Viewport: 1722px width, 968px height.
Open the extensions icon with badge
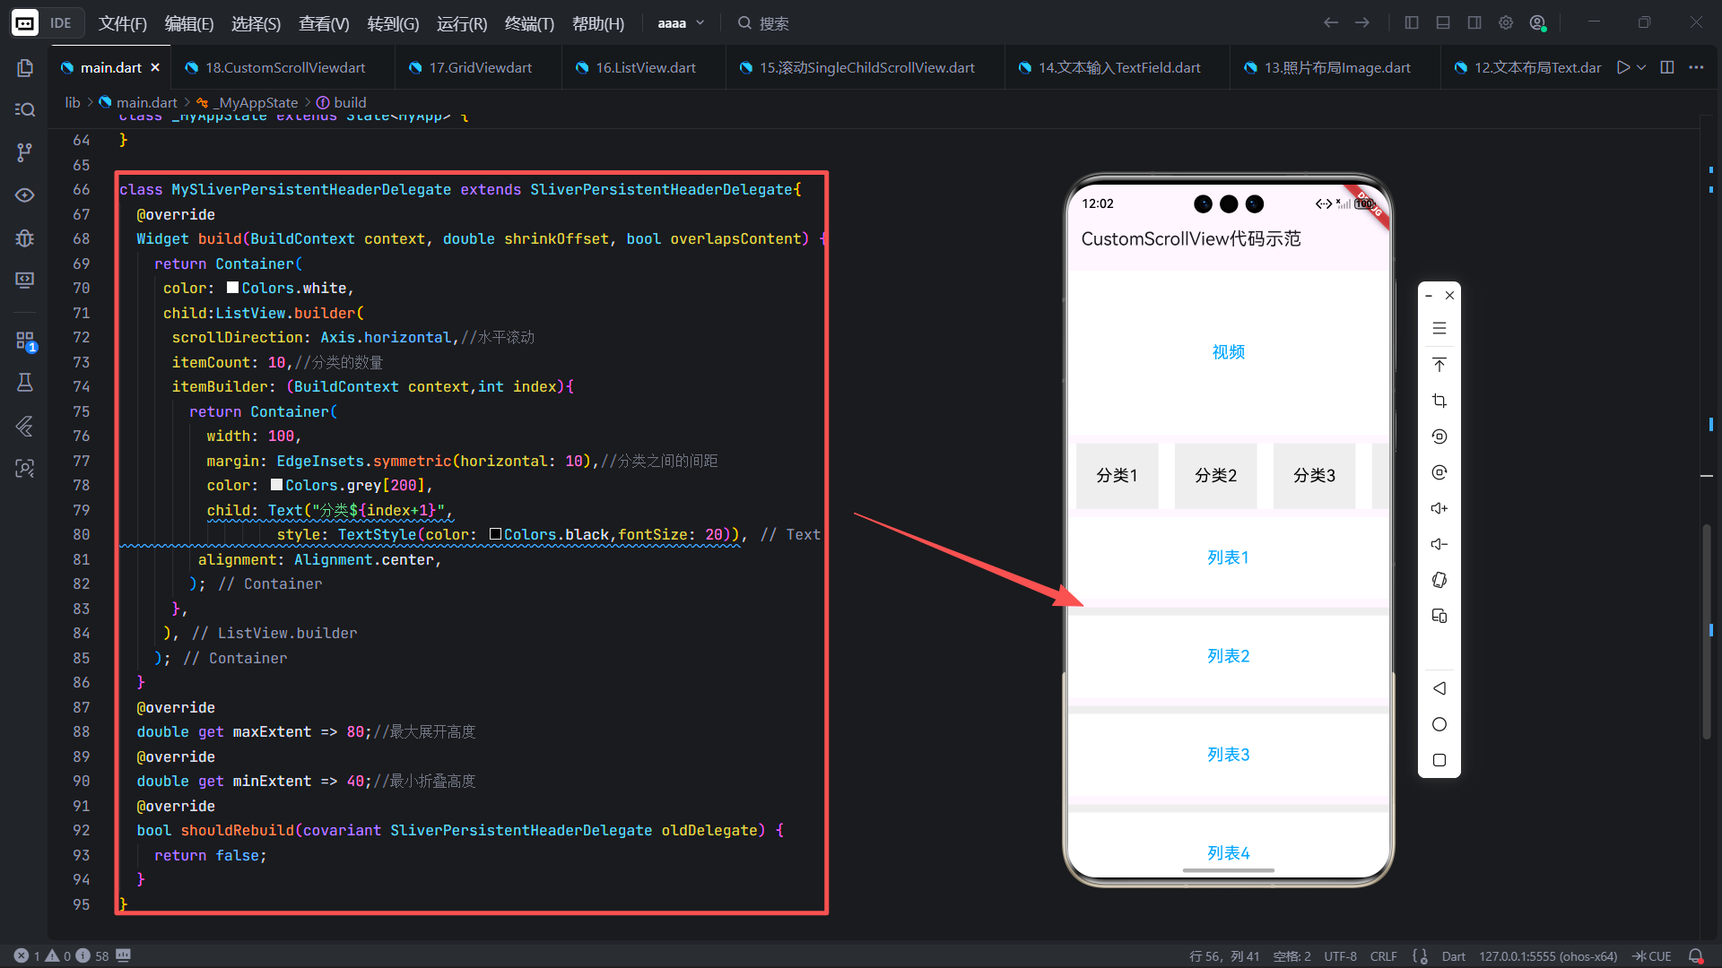24,341
